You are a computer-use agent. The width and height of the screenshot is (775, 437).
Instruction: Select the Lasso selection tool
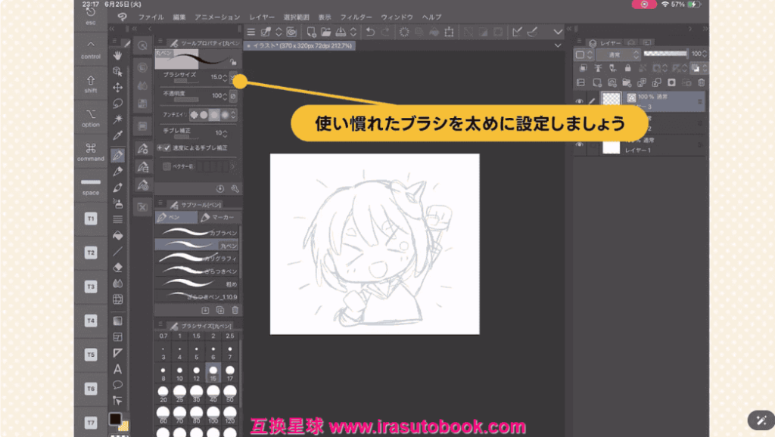[117, 103]
